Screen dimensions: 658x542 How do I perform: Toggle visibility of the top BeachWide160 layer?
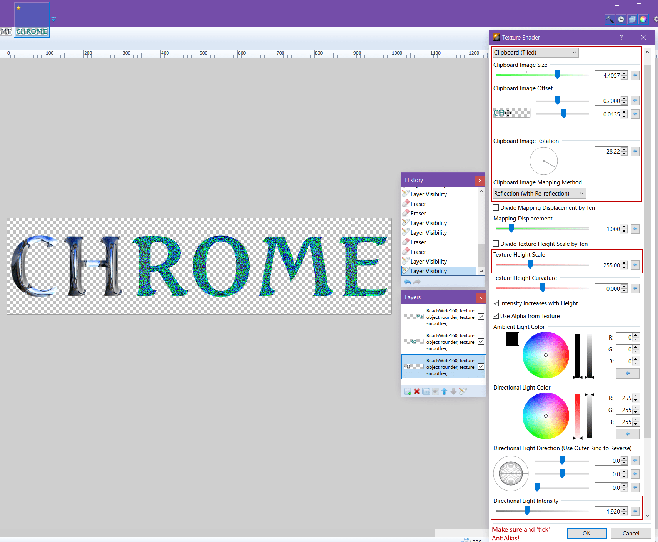[x=481, y=317]
